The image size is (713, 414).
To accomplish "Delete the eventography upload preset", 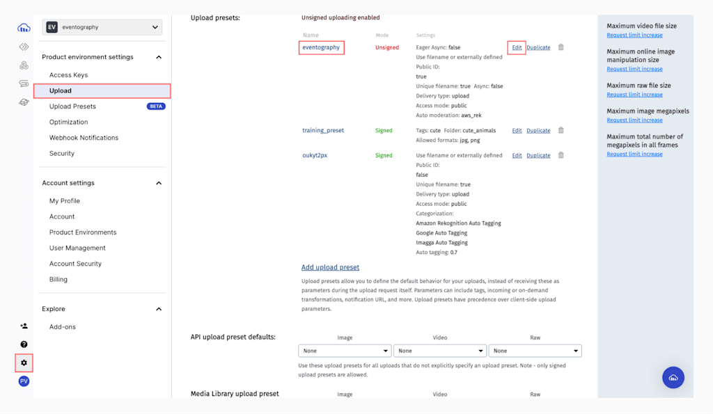I will (x=561, y=47).
